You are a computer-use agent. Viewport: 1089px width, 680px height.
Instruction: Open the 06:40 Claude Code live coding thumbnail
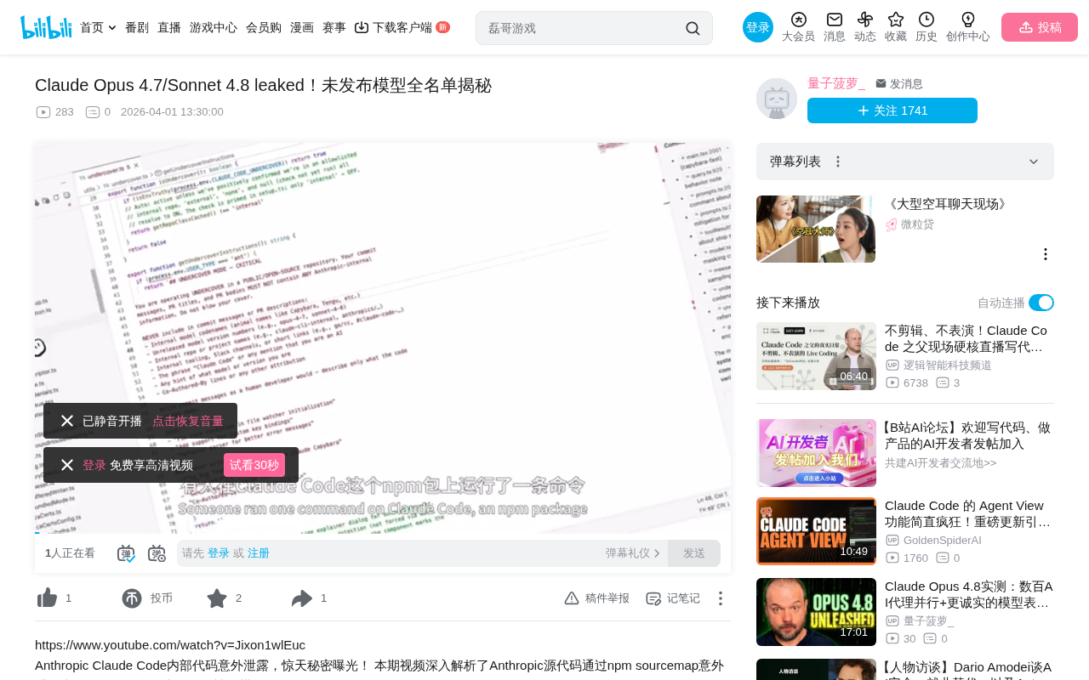pos(816,356)
